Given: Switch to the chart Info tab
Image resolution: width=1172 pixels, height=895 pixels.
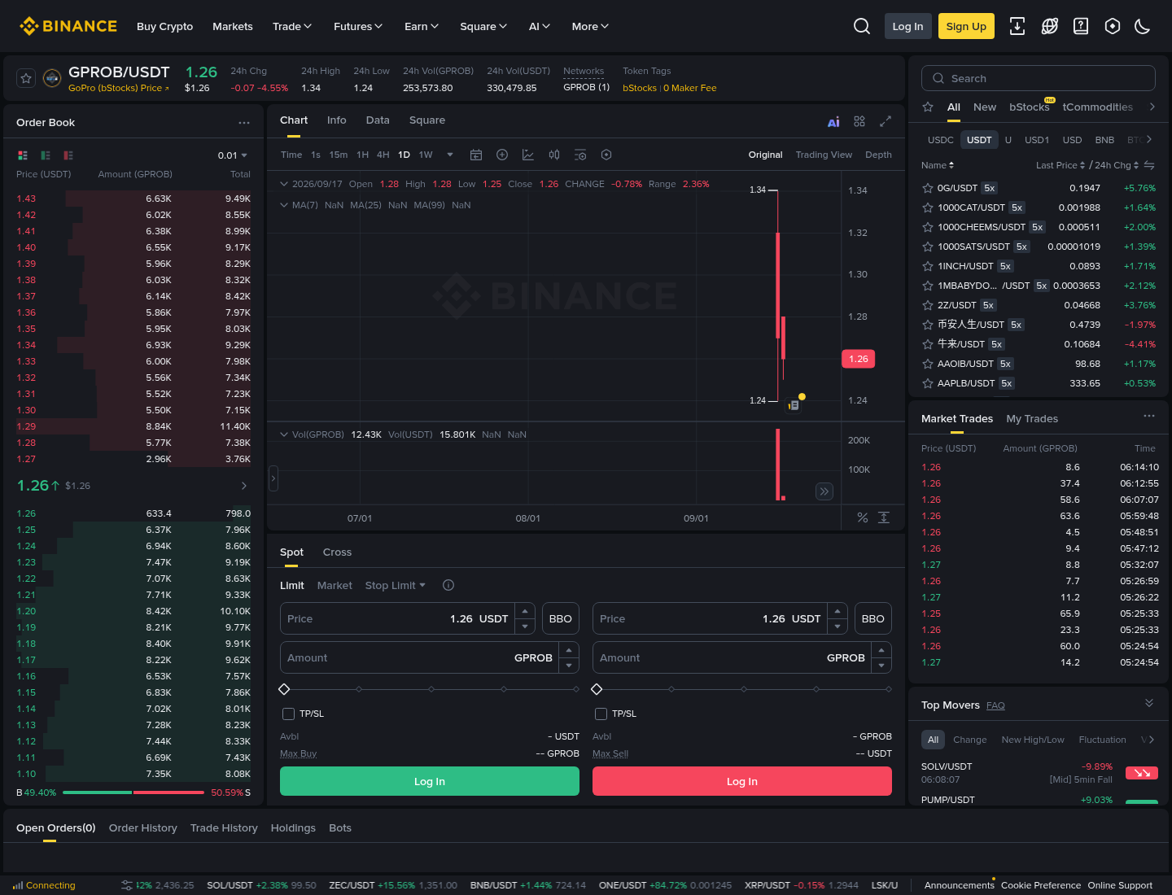Looking at the screenshot, I should 337,120.
